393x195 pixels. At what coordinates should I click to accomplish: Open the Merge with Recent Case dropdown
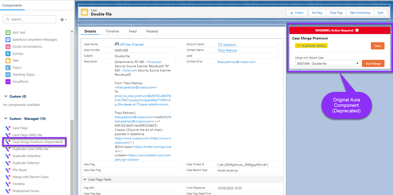[x=327, y=64]
